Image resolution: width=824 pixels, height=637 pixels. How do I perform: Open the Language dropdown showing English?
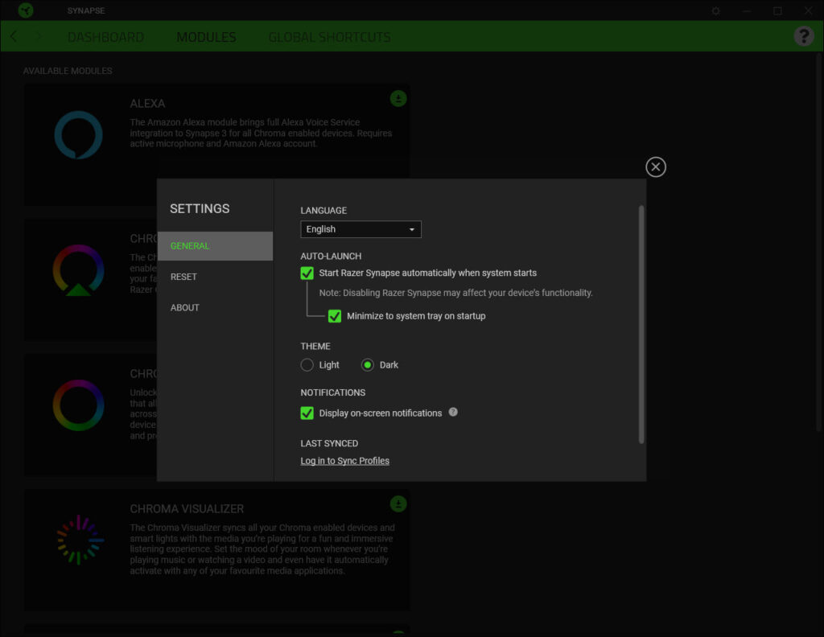360,229
